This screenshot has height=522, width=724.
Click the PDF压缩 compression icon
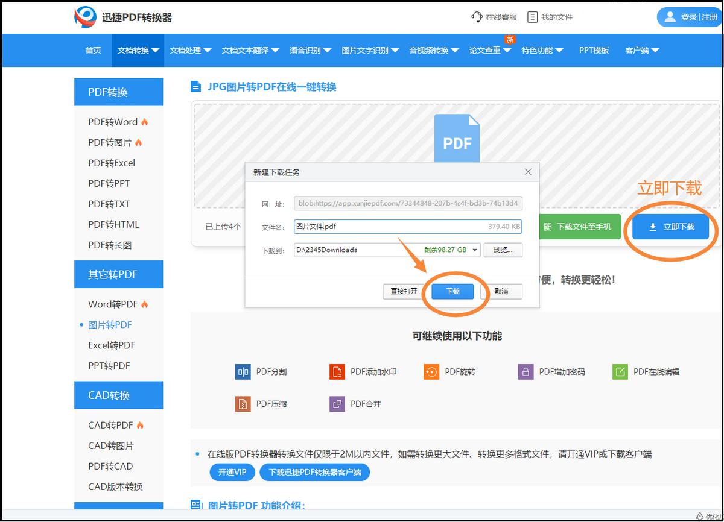pos(243,404)
